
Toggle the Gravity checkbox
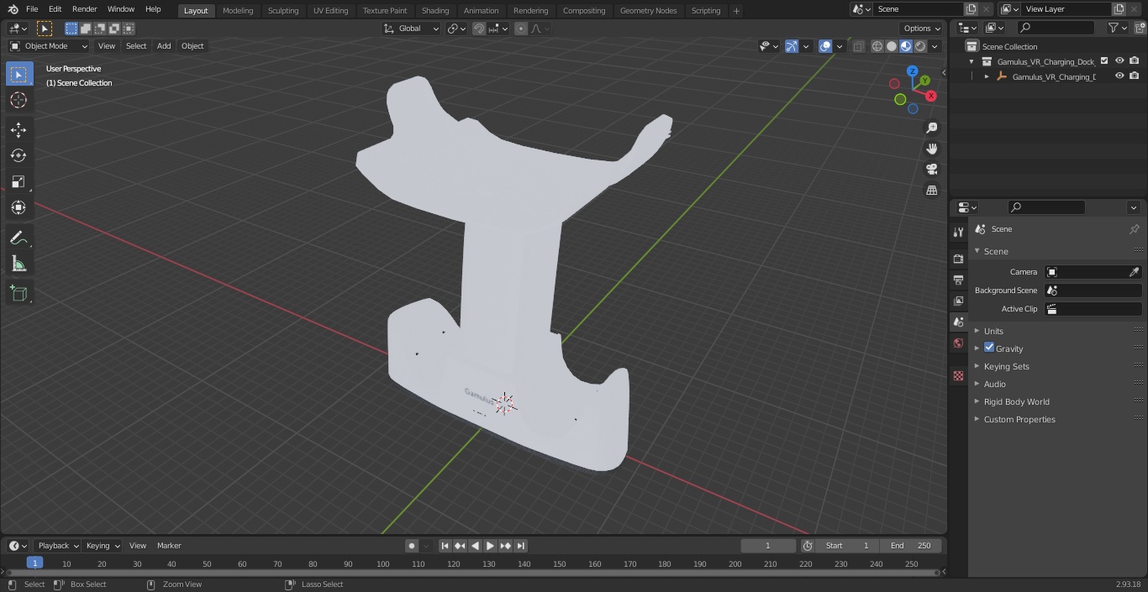(989, 348)
